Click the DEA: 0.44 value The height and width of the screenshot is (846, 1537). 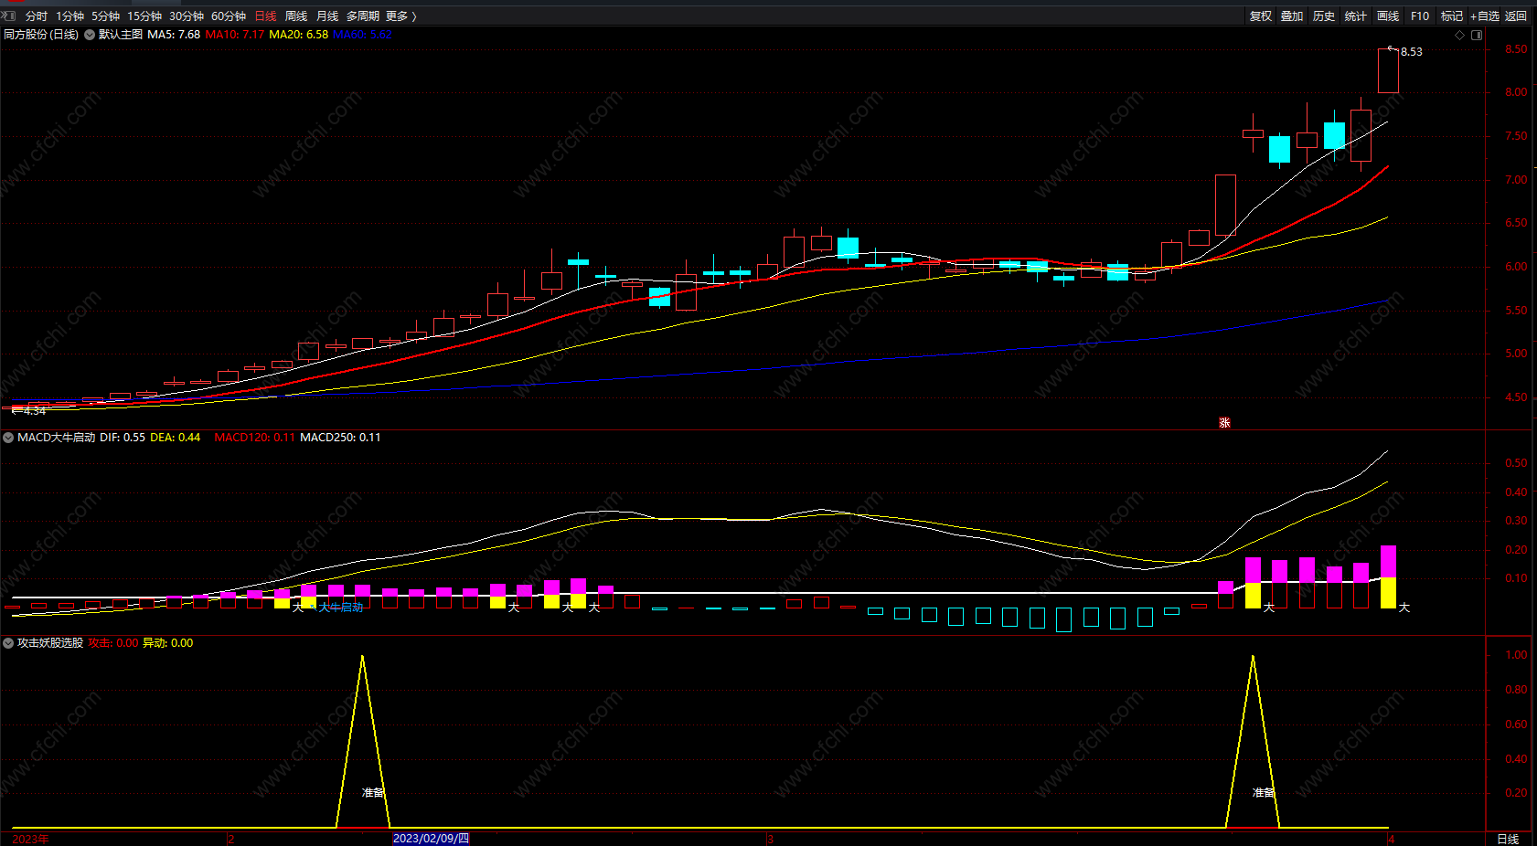pyautogui.click(x=176, y=438)
